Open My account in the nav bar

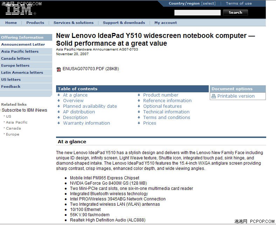pyautogui.click(x=166, y=22)
